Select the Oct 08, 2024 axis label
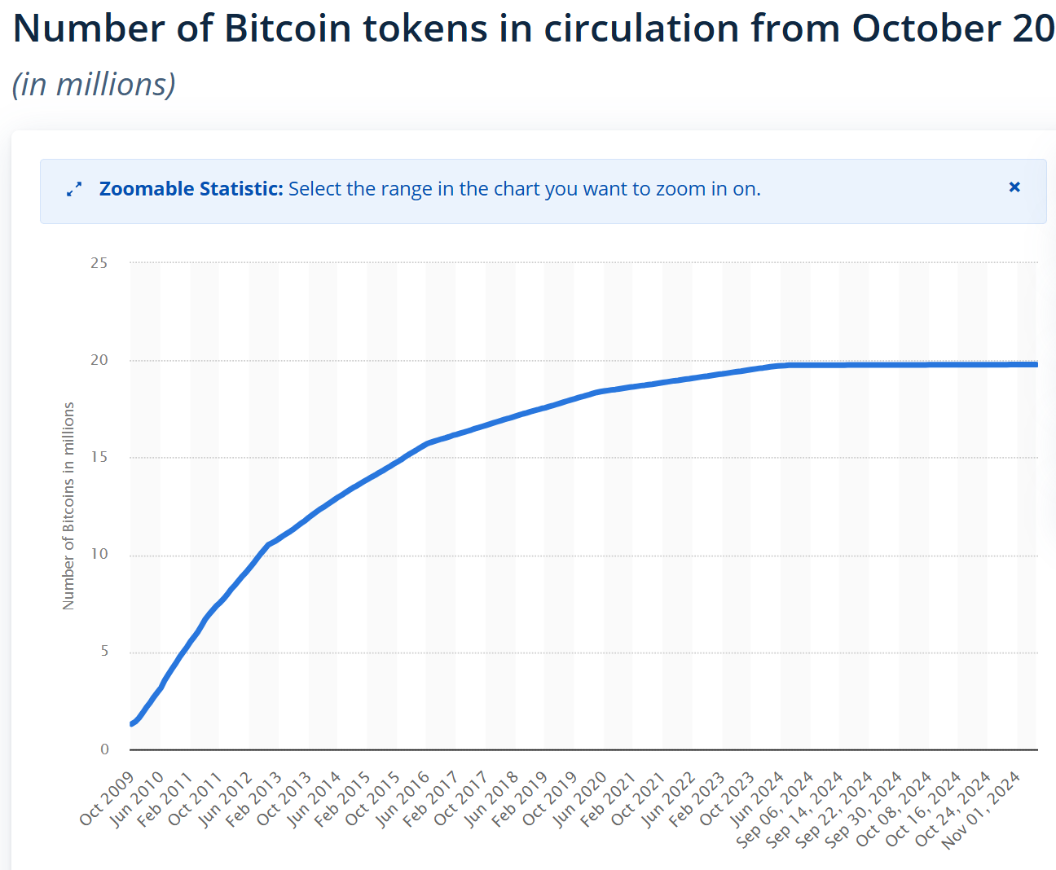This screenshot has width=1056, height=870. click(x=894, y=809)
